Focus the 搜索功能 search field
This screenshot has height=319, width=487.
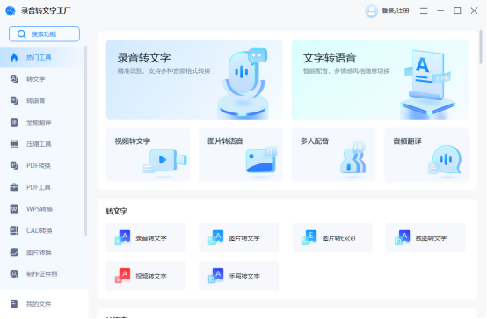pyautogui.click(x=44, y=34)
